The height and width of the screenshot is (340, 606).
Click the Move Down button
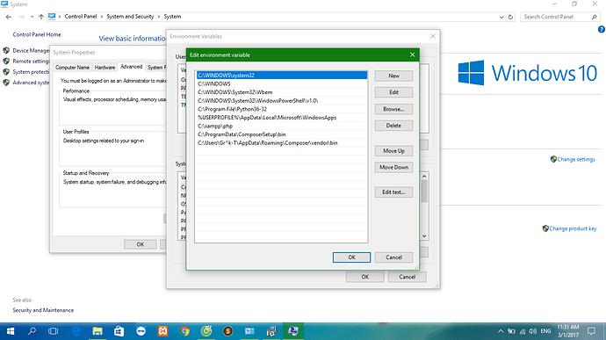click(x=393, y=167)
